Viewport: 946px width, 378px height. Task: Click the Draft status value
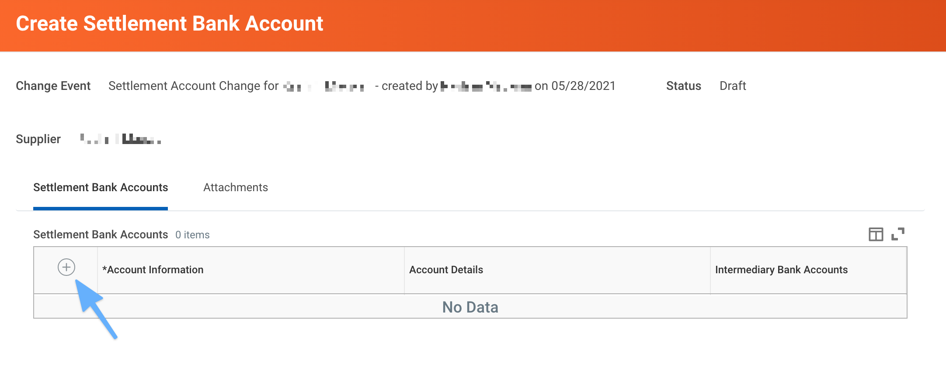click(733, 86)
